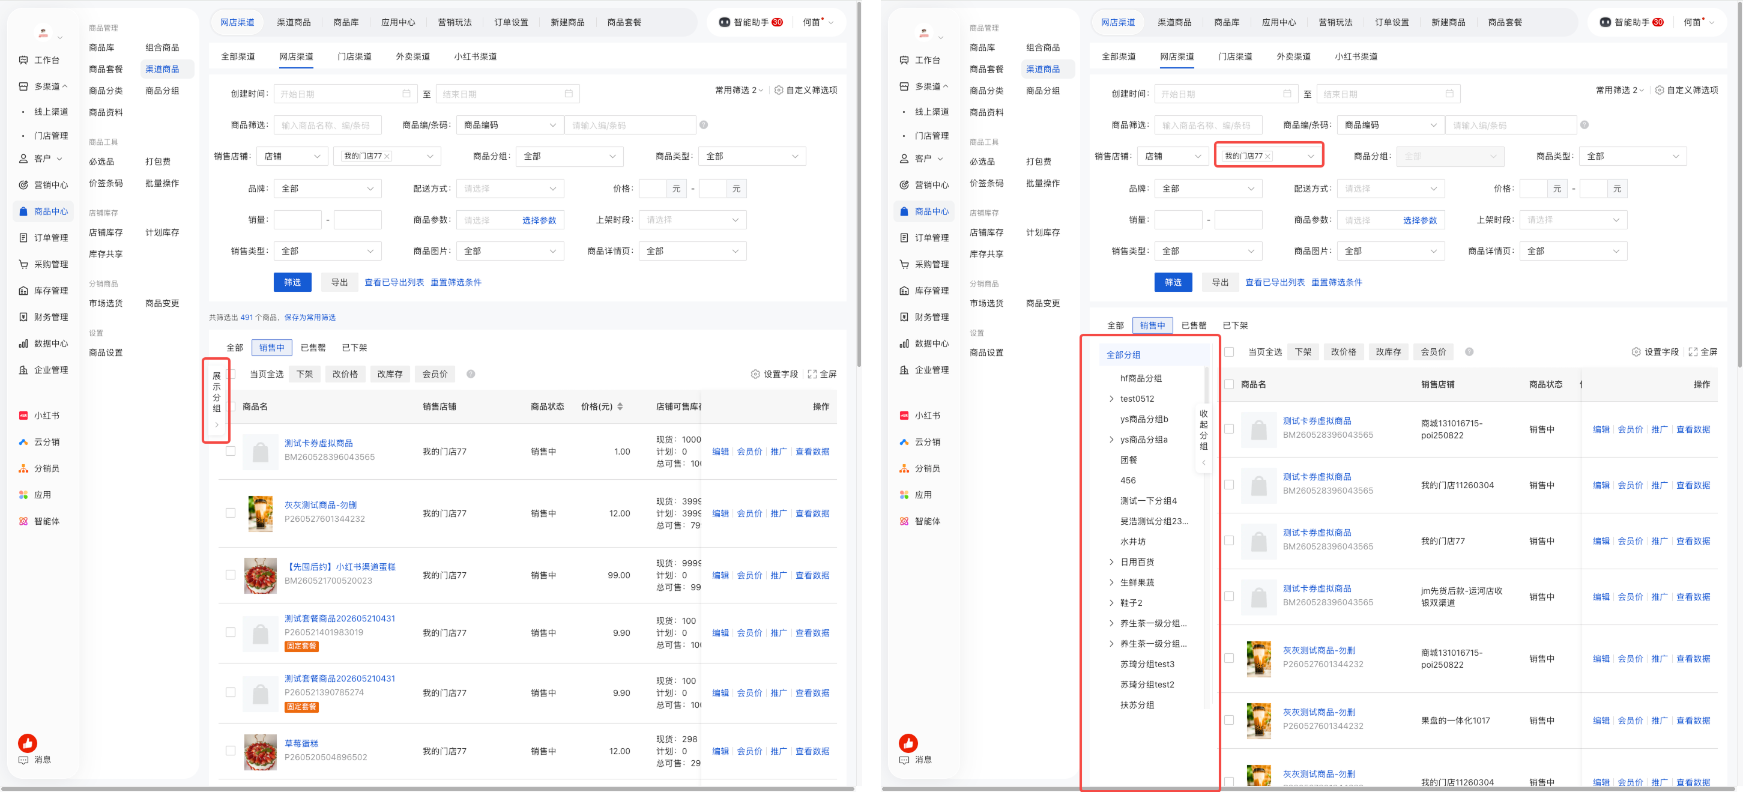Expand test0512 group in right screenshot tree
Viewport: 1743px width, 792px height.
tap(1111, 399)
